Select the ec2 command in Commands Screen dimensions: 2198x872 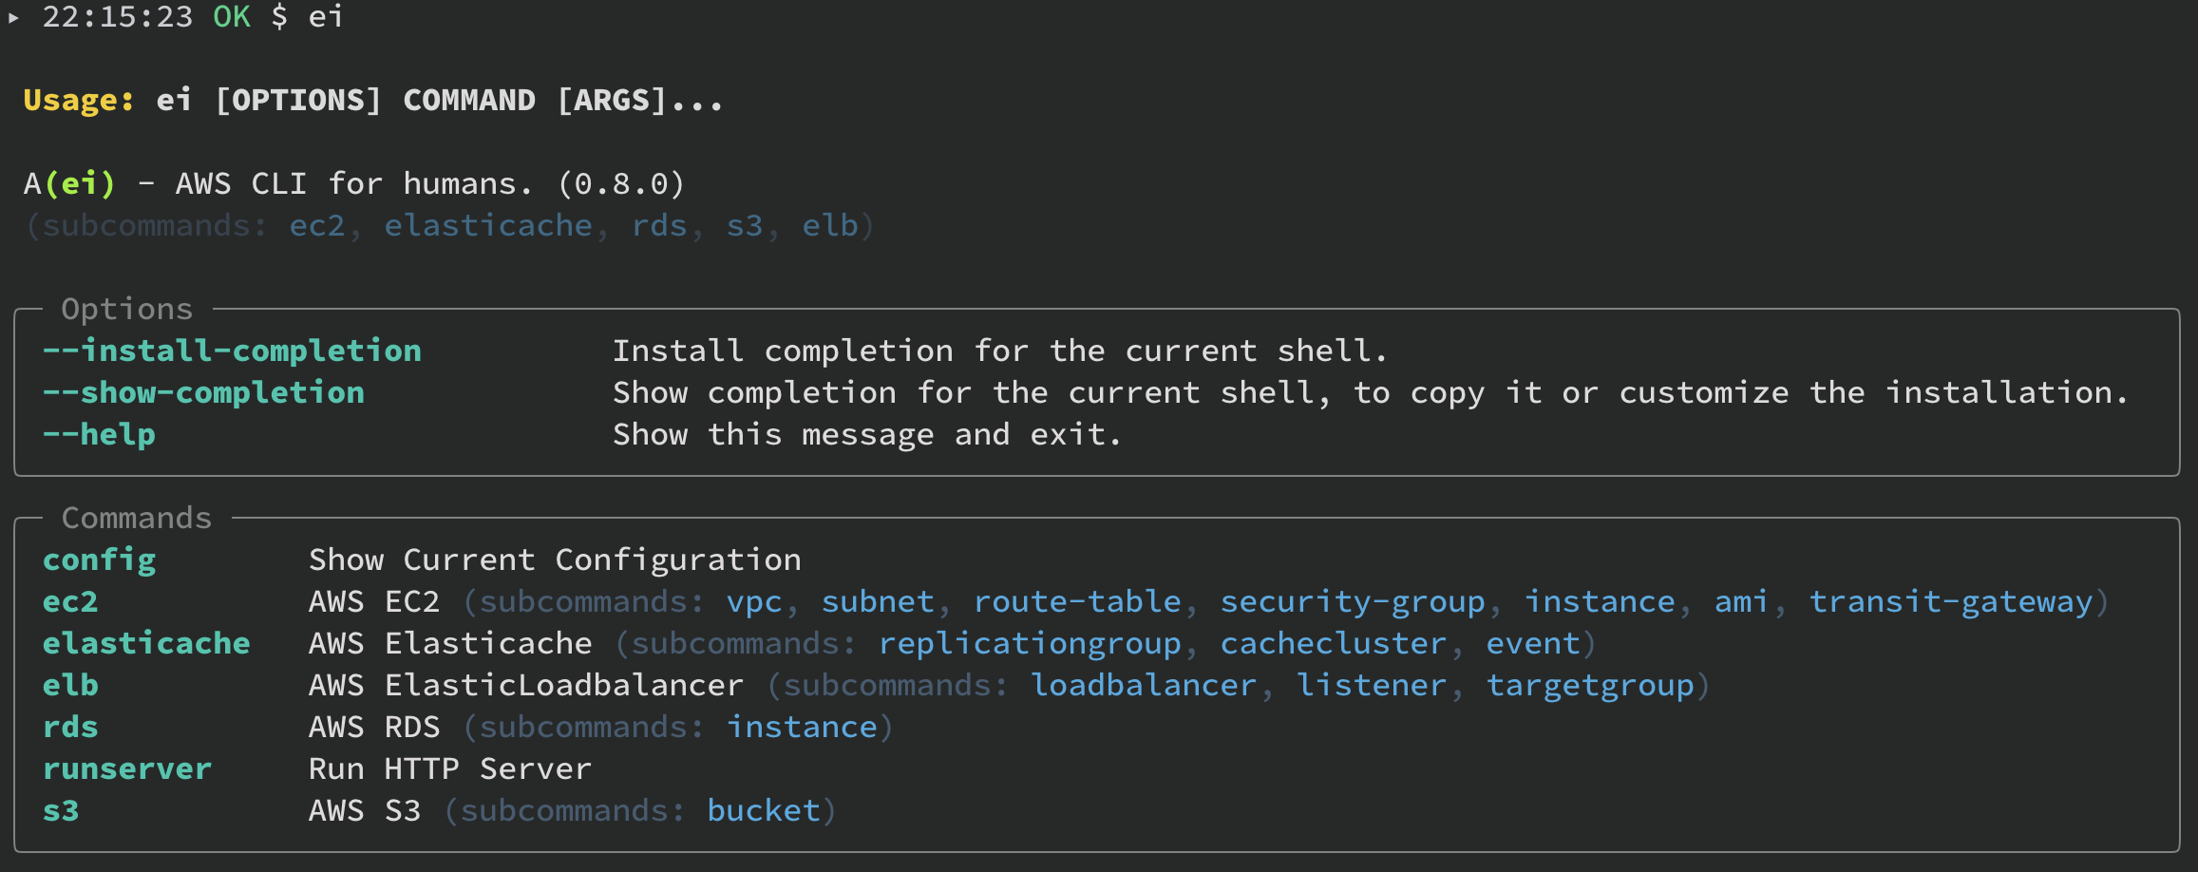(x=70, y=602)
